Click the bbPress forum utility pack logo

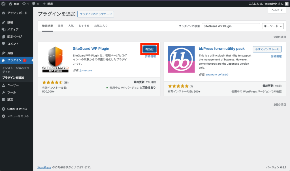click(181, 59)
